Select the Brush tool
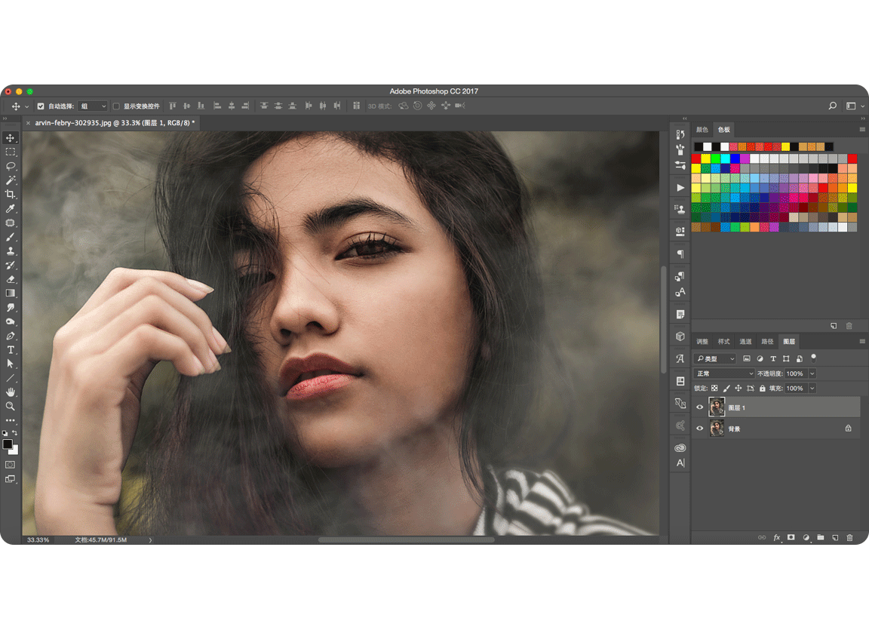Screen dimensions: 869x630 click(x=11, y=237)
